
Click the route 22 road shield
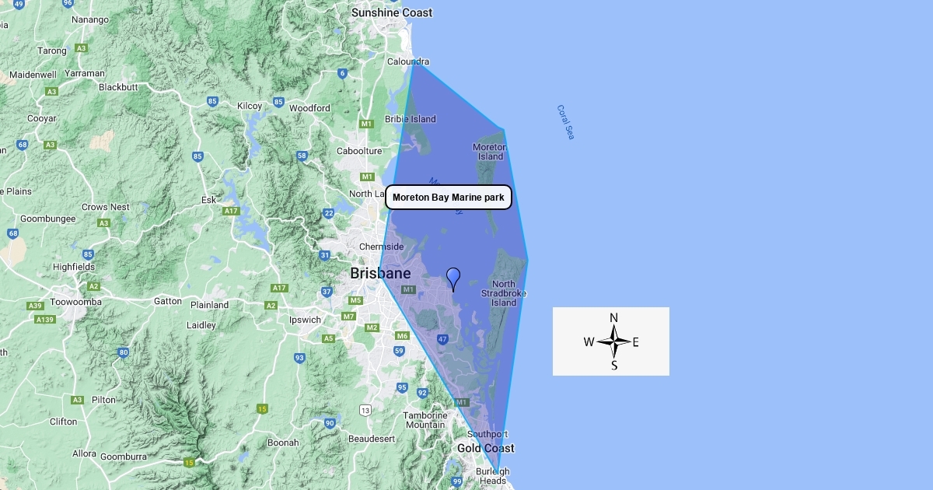tap(328, 213)
